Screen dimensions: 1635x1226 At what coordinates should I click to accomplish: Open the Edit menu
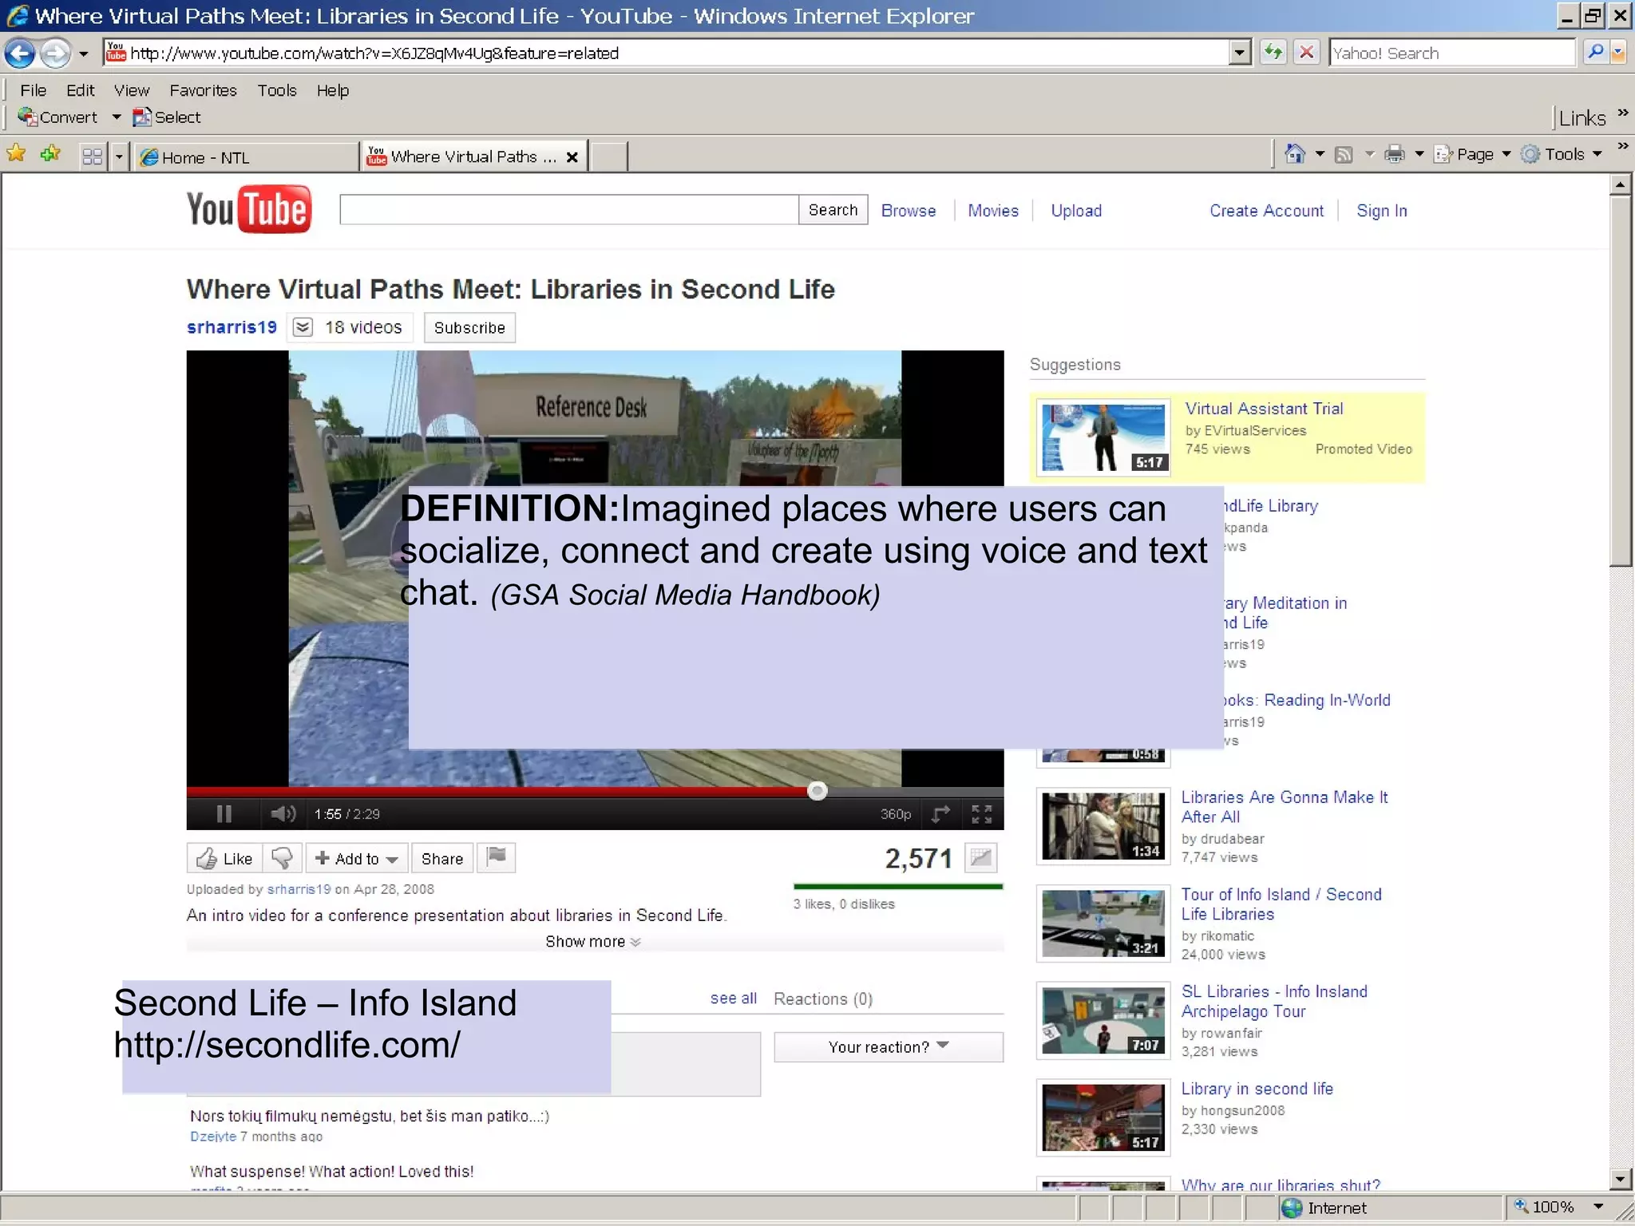click(81, 90)
